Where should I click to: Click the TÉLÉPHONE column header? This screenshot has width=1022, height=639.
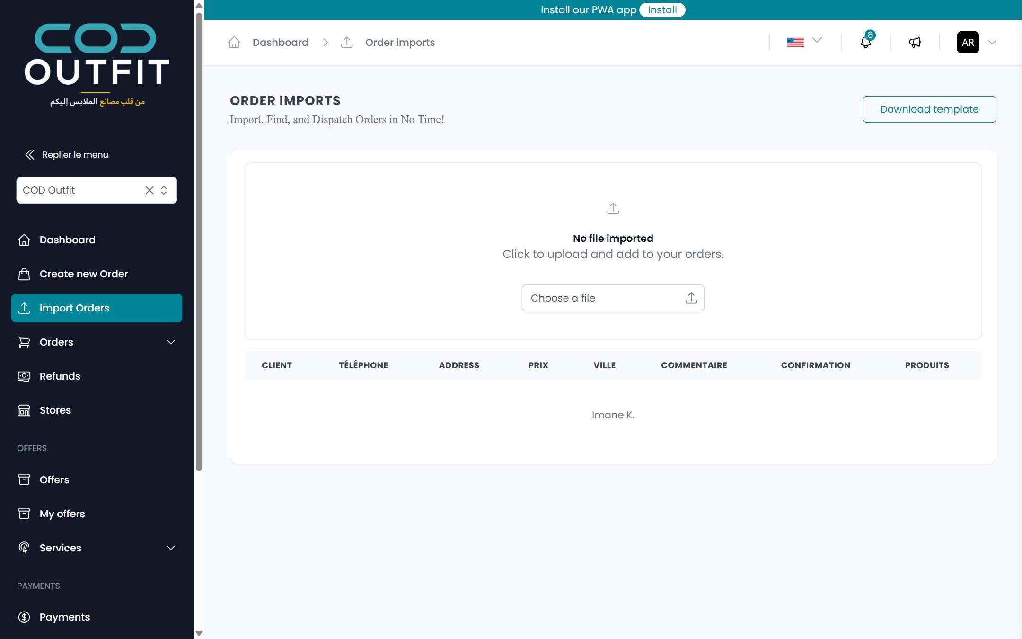363,365
